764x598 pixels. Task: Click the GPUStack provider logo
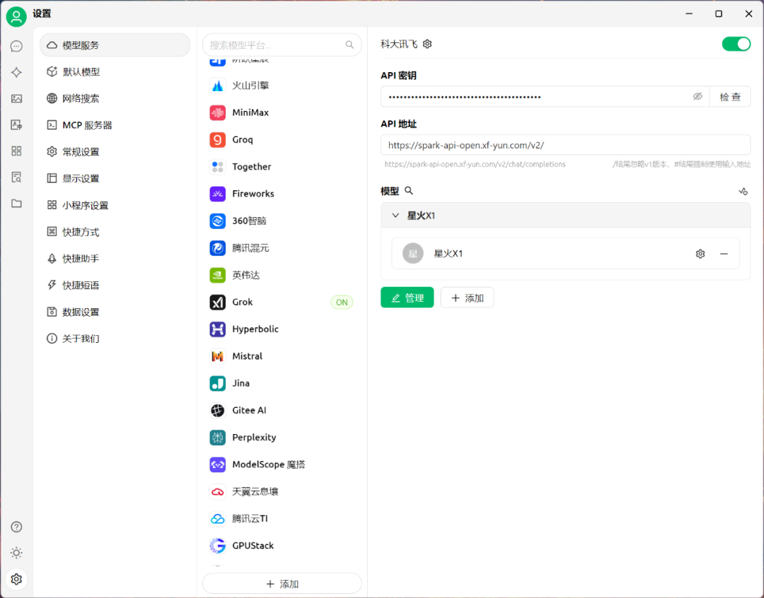tap(217, 546)
